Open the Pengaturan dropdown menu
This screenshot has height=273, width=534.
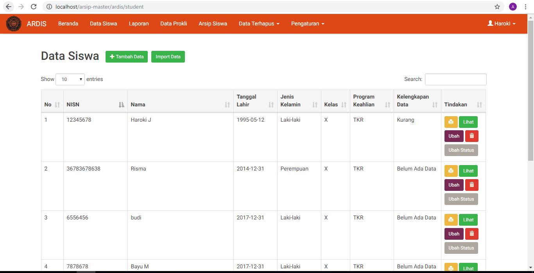coord(308,23)
